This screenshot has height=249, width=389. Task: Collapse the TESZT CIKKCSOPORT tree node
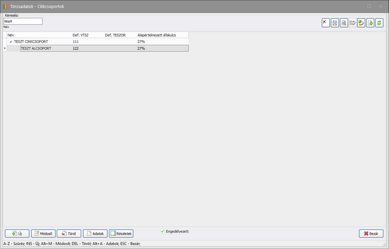click(x=11, y=42)
